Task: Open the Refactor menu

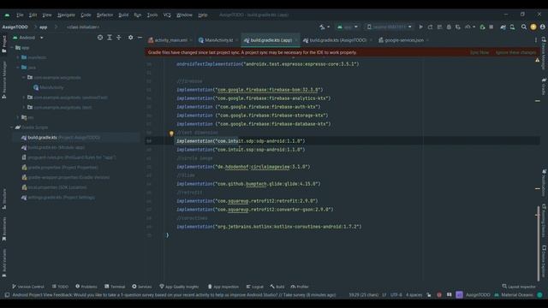Action: [x=104, y=15]
